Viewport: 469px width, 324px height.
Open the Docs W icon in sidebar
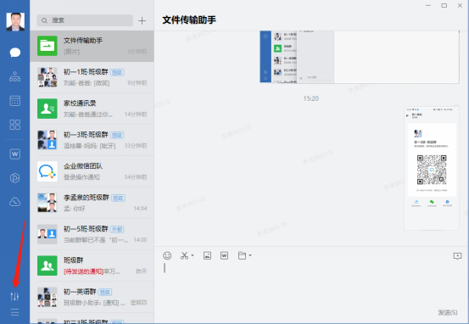[x=15, y=154]
